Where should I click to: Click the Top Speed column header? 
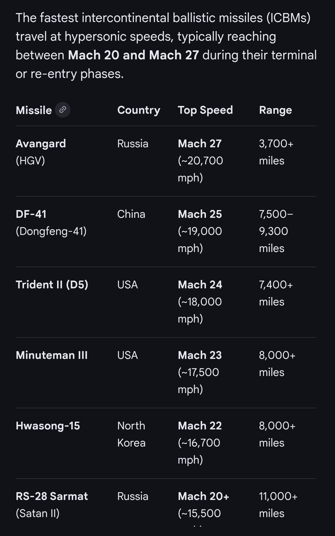click(205, 110)
